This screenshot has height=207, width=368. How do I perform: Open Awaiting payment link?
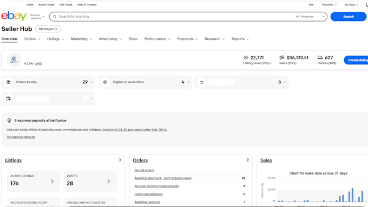(x=147, y=202)
